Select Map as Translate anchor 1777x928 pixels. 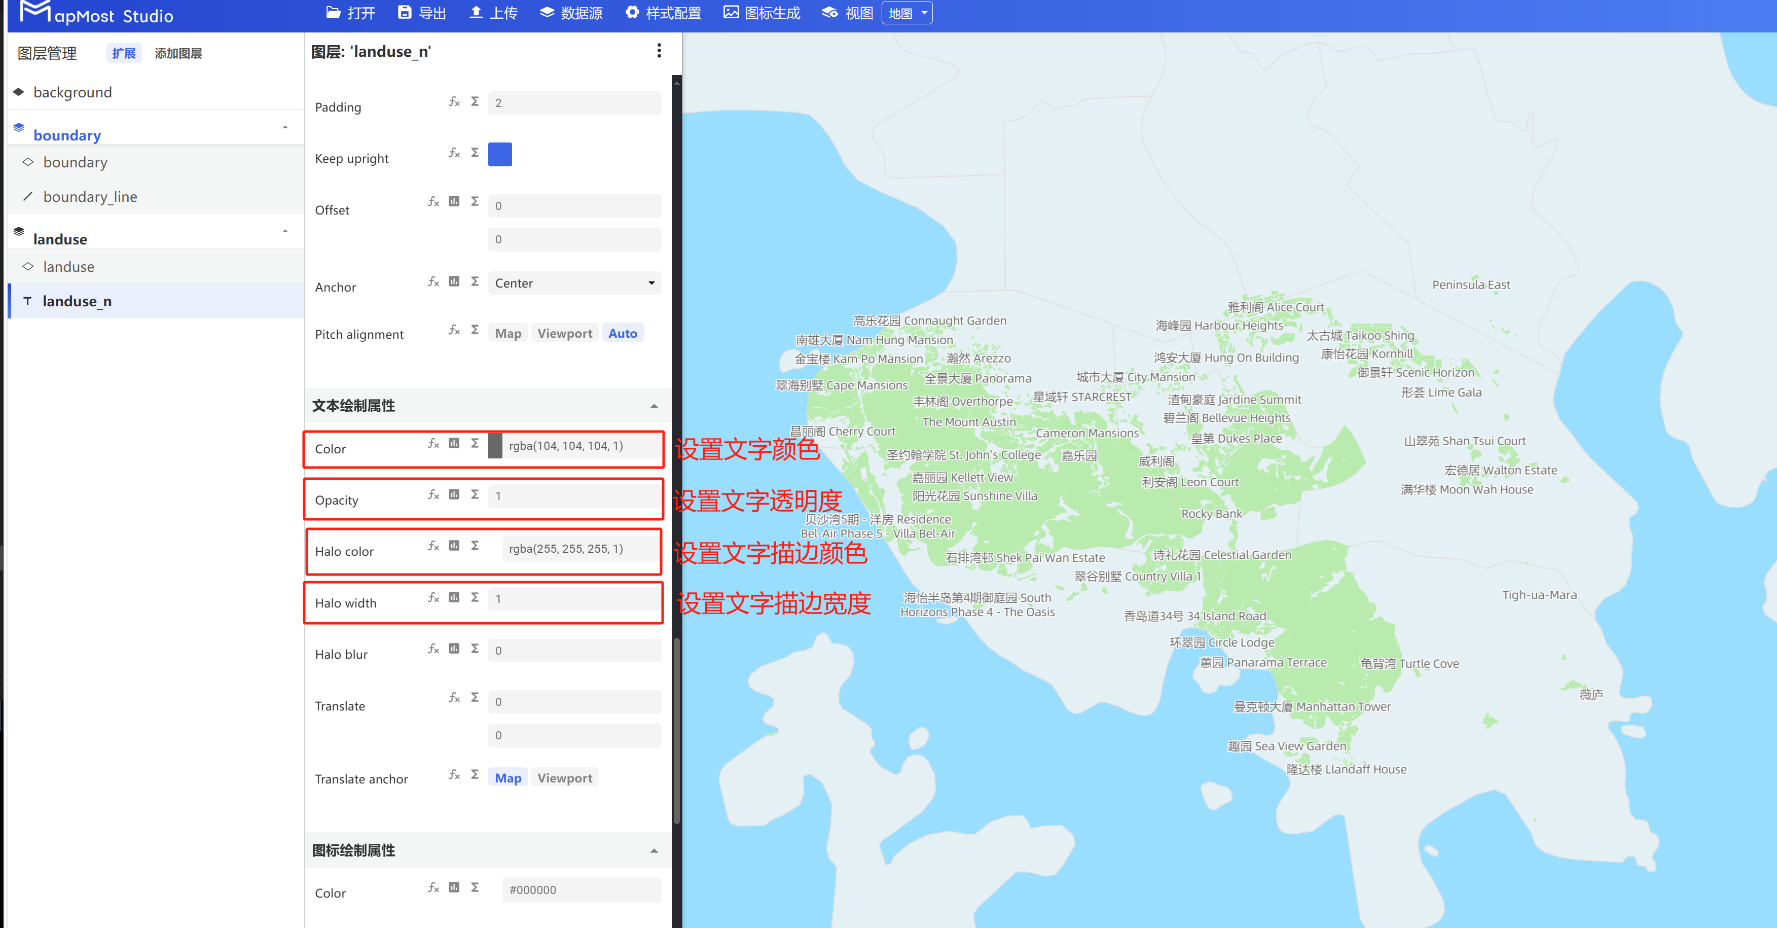coord(507,778)
